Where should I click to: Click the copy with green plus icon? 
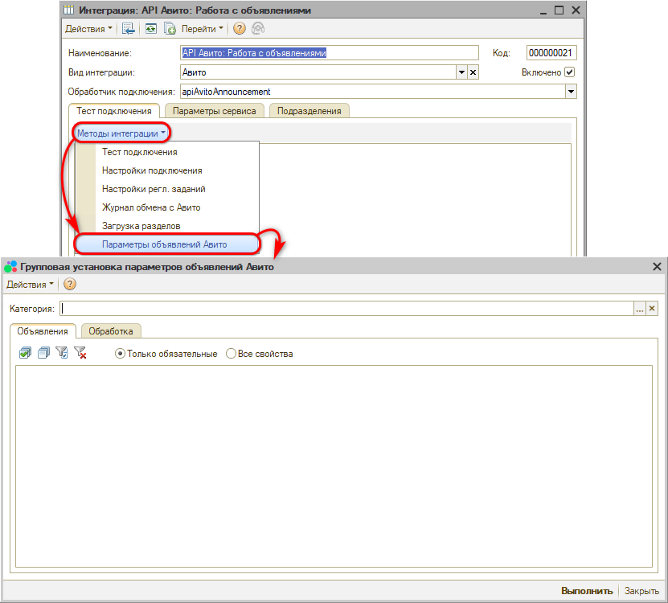point(170,29)
